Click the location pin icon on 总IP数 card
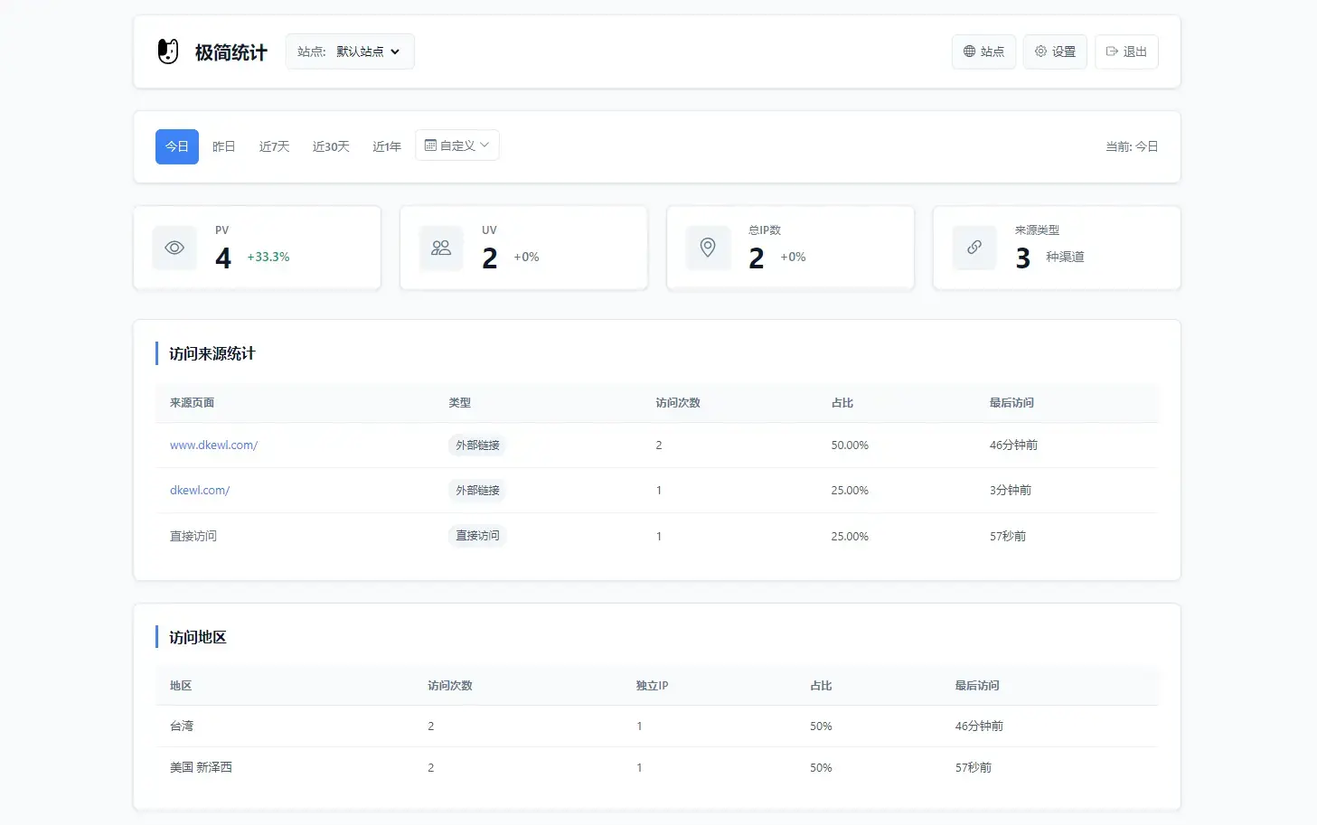The width and height of the screenshot is (1317, 825). [x=708, y=248]
